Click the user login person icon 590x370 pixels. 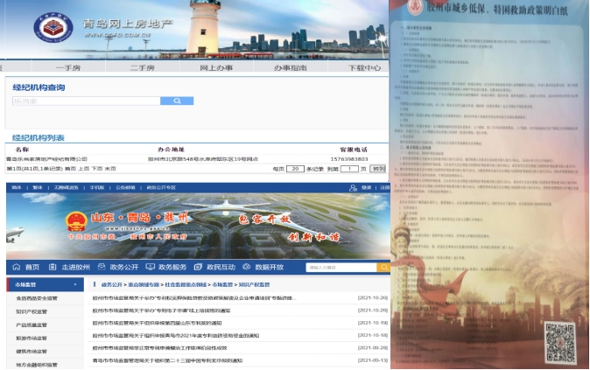pyautogui.click(x=353, y=188)
